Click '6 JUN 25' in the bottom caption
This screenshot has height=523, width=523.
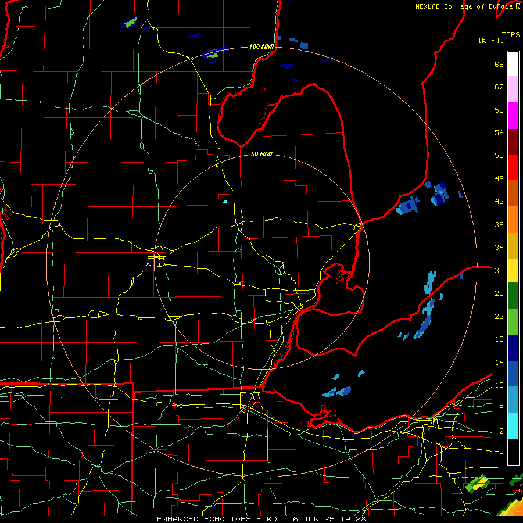coord(314,519)
